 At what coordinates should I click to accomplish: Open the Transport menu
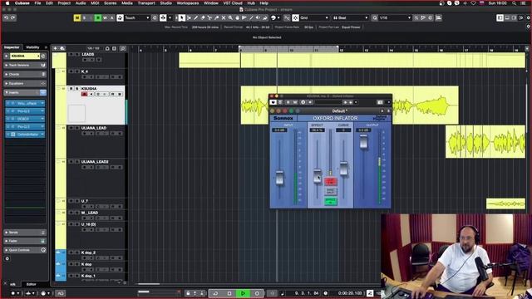click(146, 3)
